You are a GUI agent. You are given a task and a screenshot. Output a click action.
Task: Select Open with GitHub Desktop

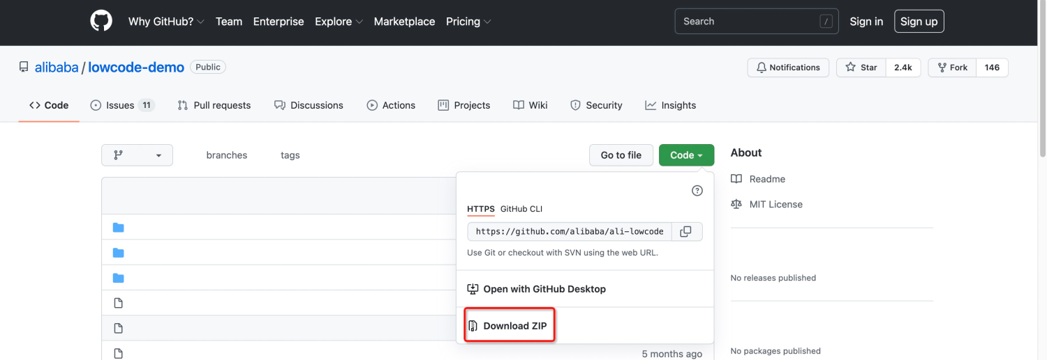click(536, 289)
